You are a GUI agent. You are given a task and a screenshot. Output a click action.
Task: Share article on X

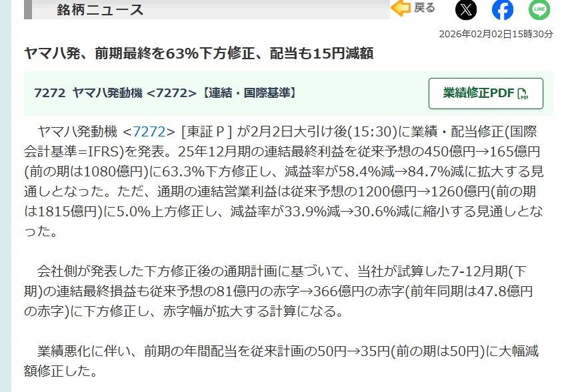click(x=465, y=10)
